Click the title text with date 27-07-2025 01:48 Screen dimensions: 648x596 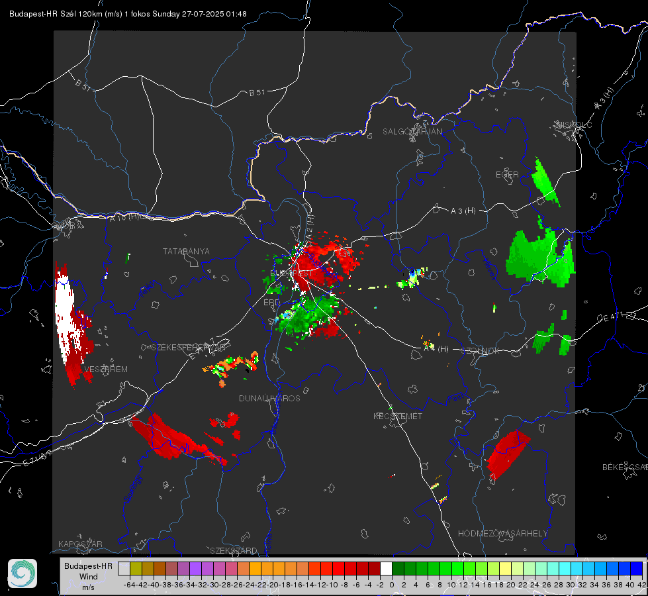click(128, 14)
